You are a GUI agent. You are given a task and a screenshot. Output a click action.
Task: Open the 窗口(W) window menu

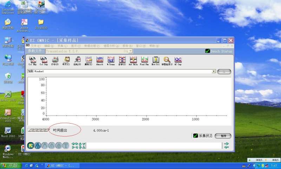pyautogui.click(x=141, y=46)
